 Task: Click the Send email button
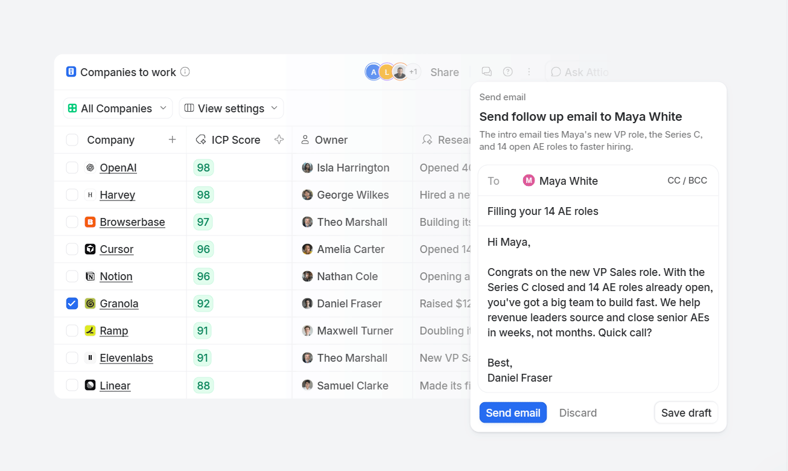[513, 412]
